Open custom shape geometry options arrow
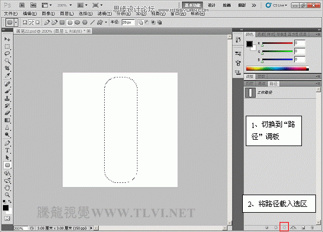 tap(106, 22)
